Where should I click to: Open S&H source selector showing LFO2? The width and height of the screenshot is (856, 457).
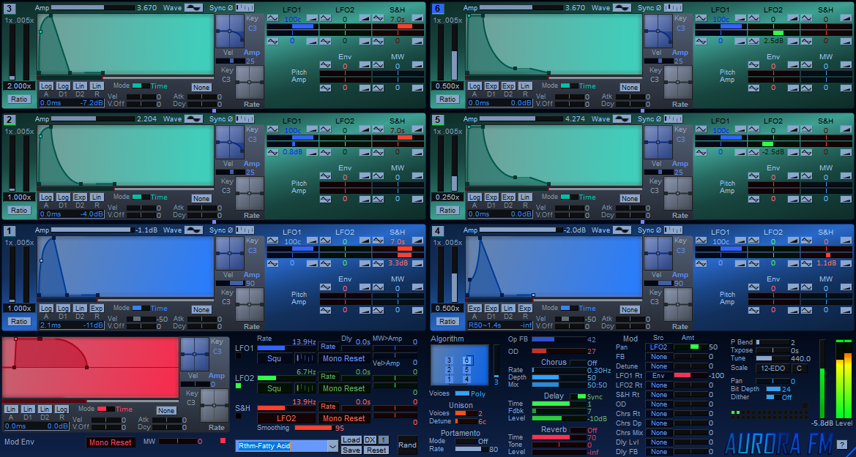pos(286,418)
